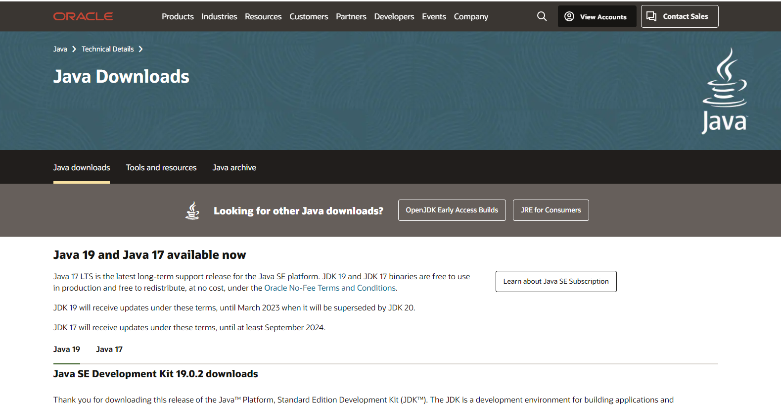
Task: Click Java SE Development Kit 19.0.2 downloads heading
Action: coord(156,374)
